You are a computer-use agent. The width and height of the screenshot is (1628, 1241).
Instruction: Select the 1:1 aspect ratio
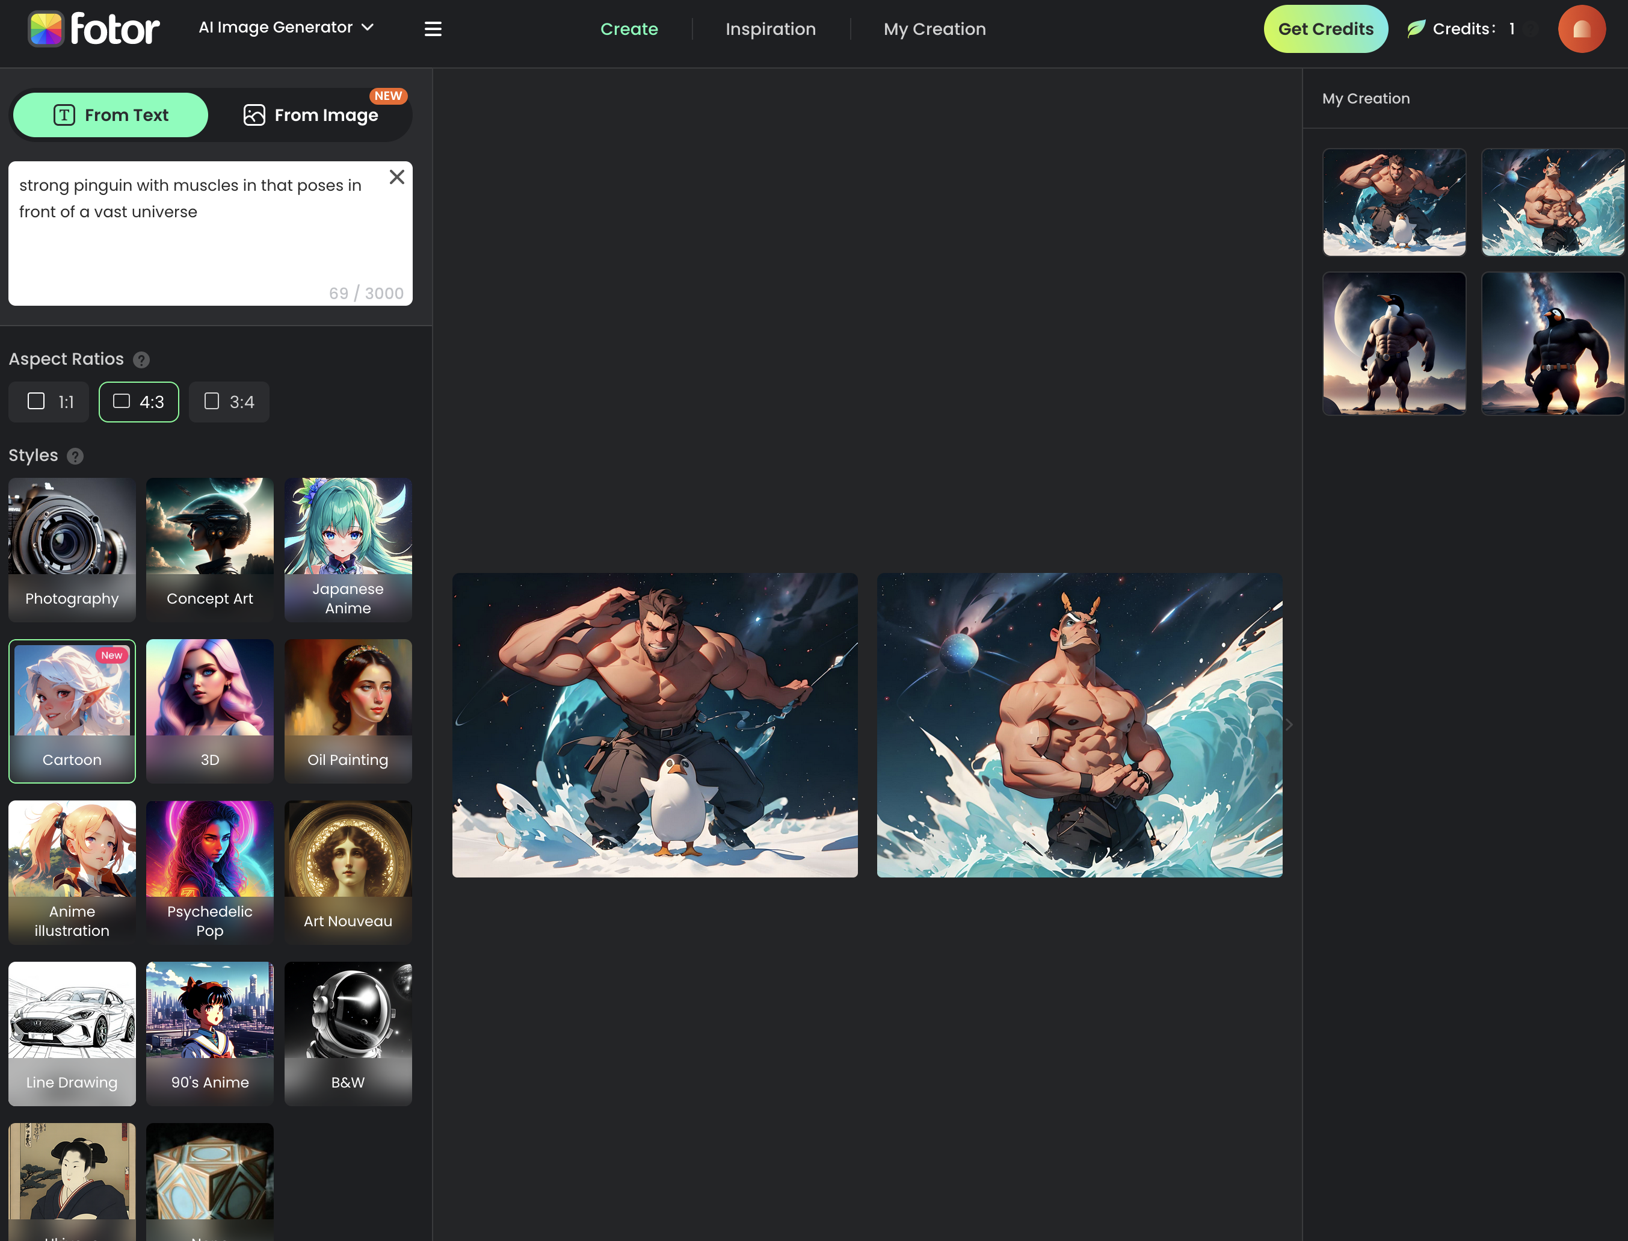click(49, 402)
